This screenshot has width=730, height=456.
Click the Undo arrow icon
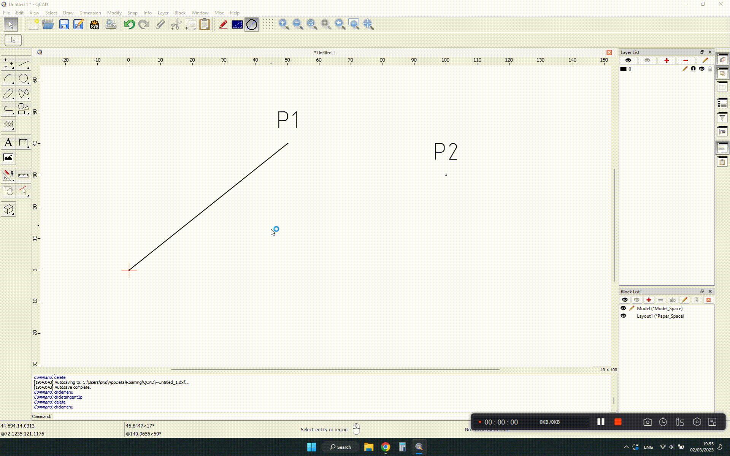129,25
